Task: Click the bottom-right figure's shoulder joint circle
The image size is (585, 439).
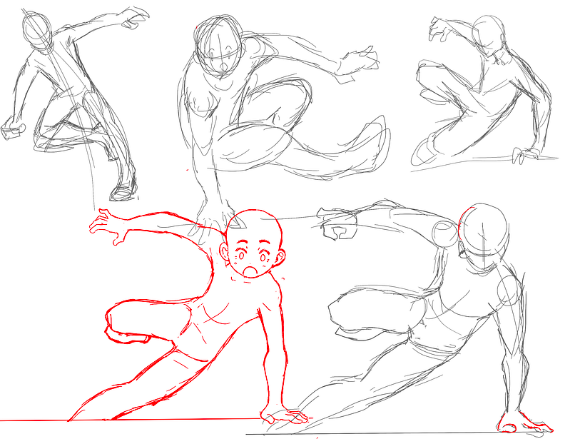Action: 444,233
